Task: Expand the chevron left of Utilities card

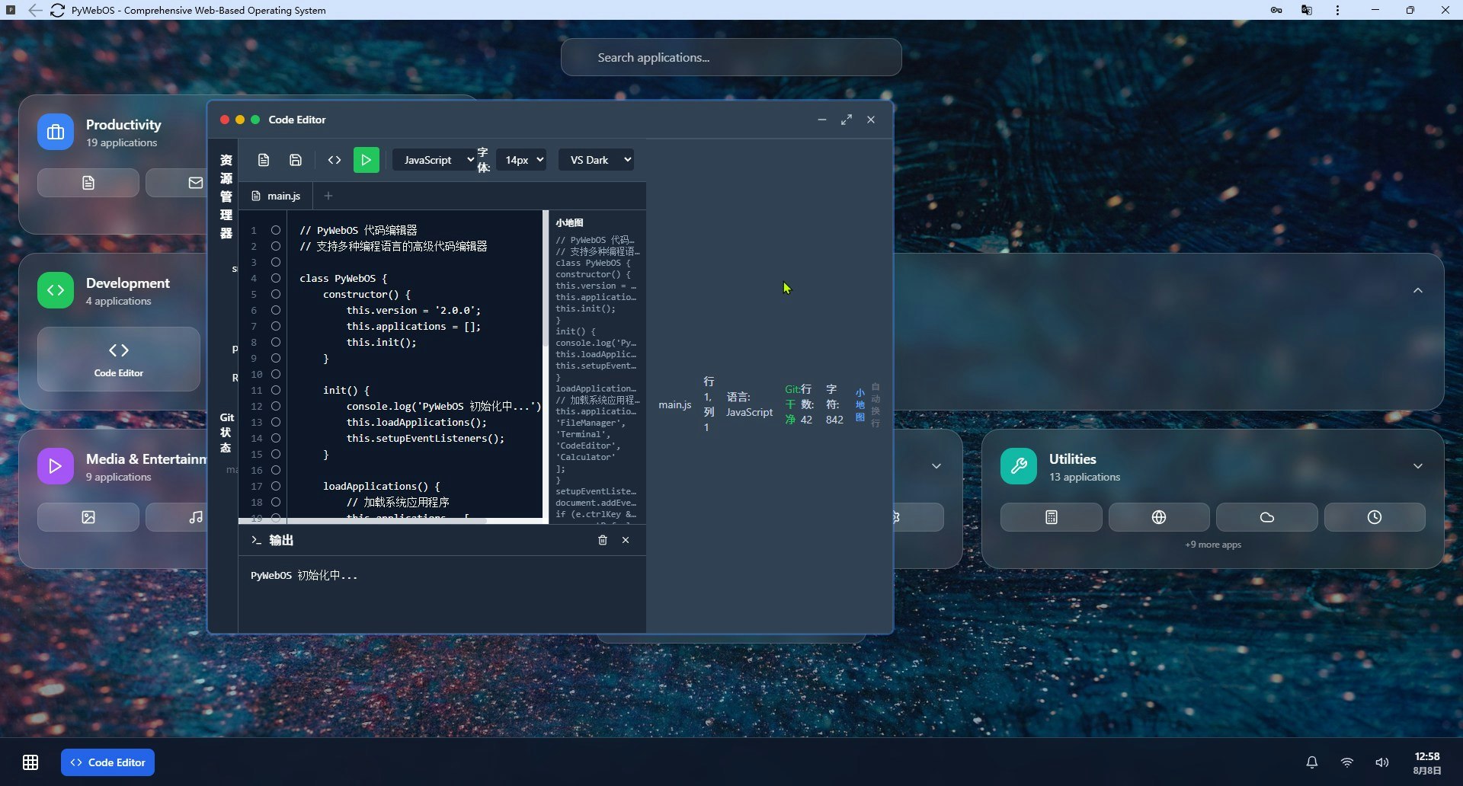Action: [936, 466]
